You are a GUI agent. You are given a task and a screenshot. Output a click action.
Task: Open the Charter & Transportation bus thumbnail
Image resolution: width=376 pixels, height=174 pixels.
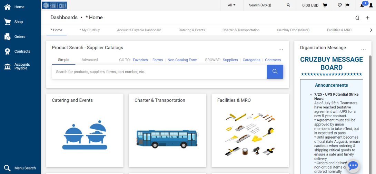(x=167, y=139)
